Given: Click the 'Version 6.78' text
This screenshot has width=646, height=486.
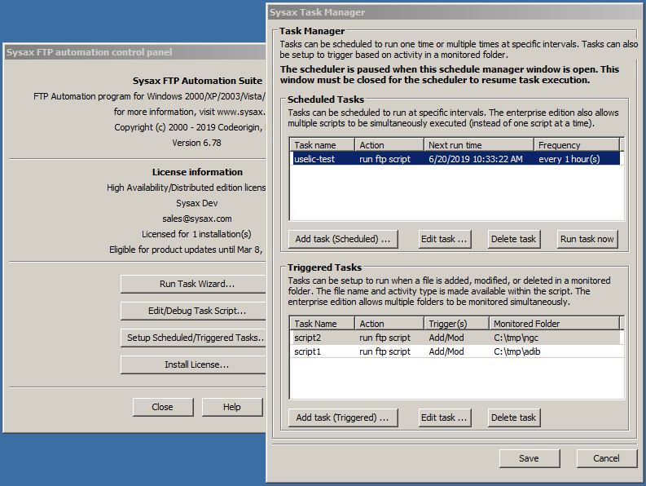Looking at the screenshot, I should (196, 143).
